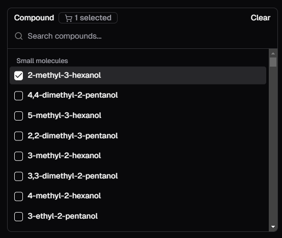The width and height of the screenshot is (282, 238).
Task: Choose the 3-ethyl-2-pentanol list label
Action: (63, 216)
